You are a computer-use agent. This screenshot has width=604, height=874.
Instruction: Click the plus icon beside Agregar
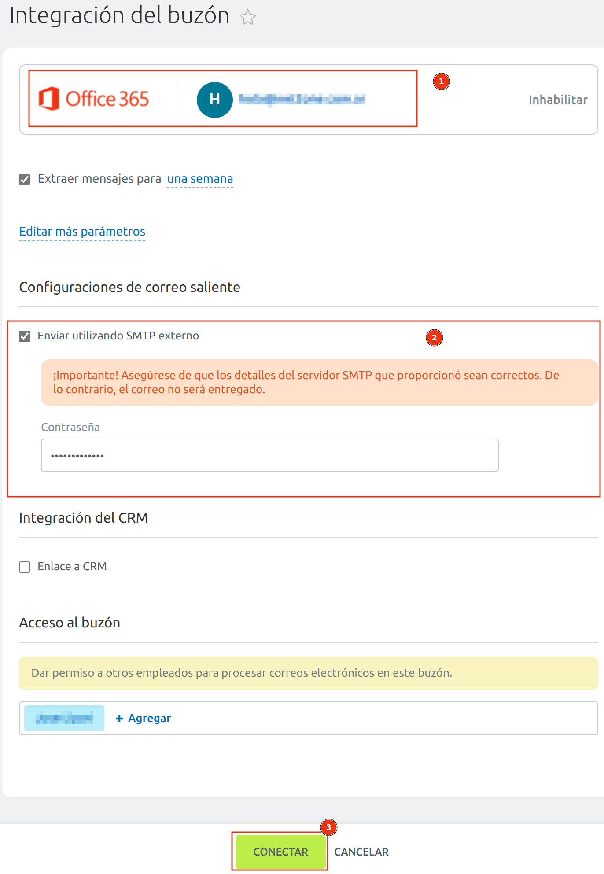pos(119,719)
